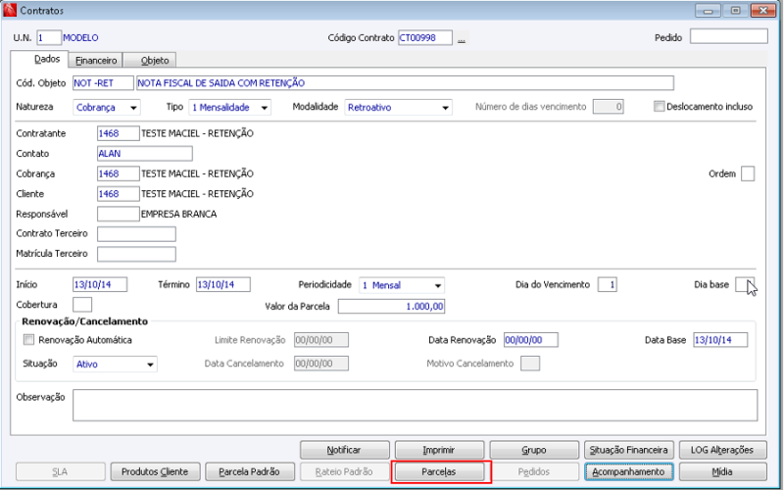Open the Tipo Mensalidade dropdown
Image resolution: width=784 pixels, height=490 pixels.
tap(230, 108)
